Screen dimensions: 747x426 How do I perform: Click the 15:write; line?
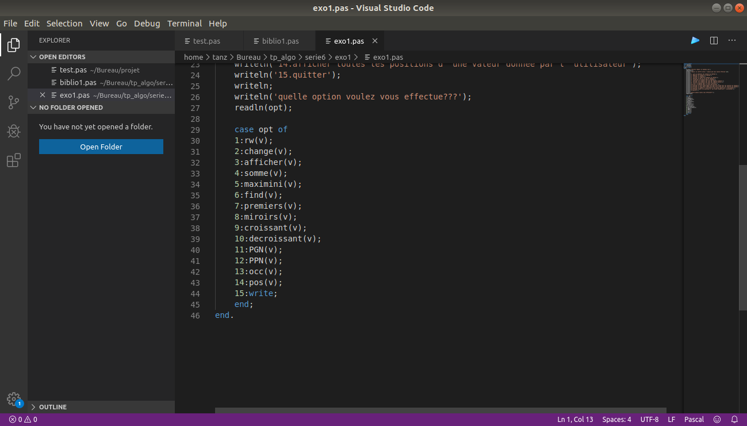256,294
